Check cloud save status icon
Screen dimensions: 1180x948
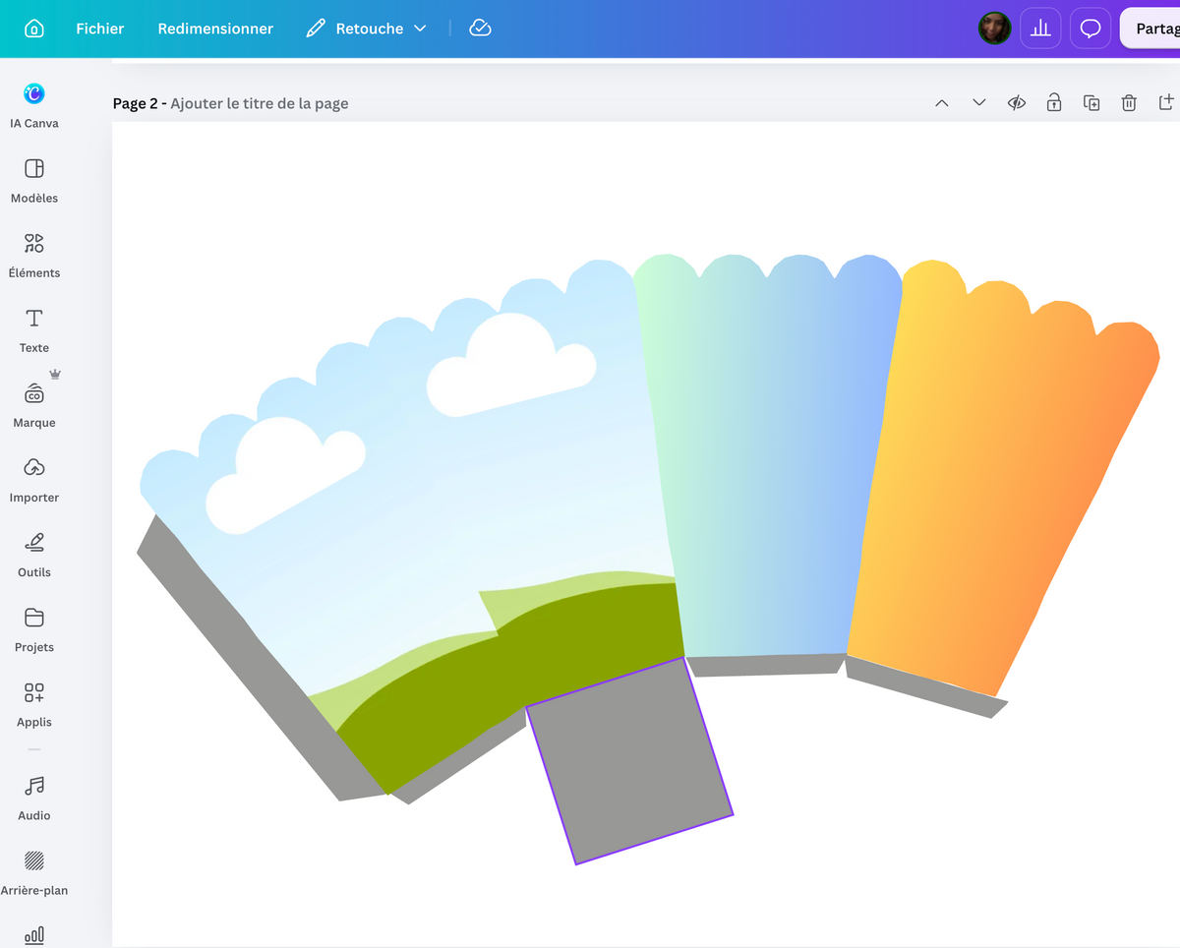click(481, 29)
